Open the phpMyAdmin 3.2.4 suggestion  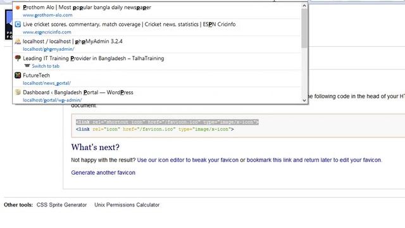pos(73,41)
